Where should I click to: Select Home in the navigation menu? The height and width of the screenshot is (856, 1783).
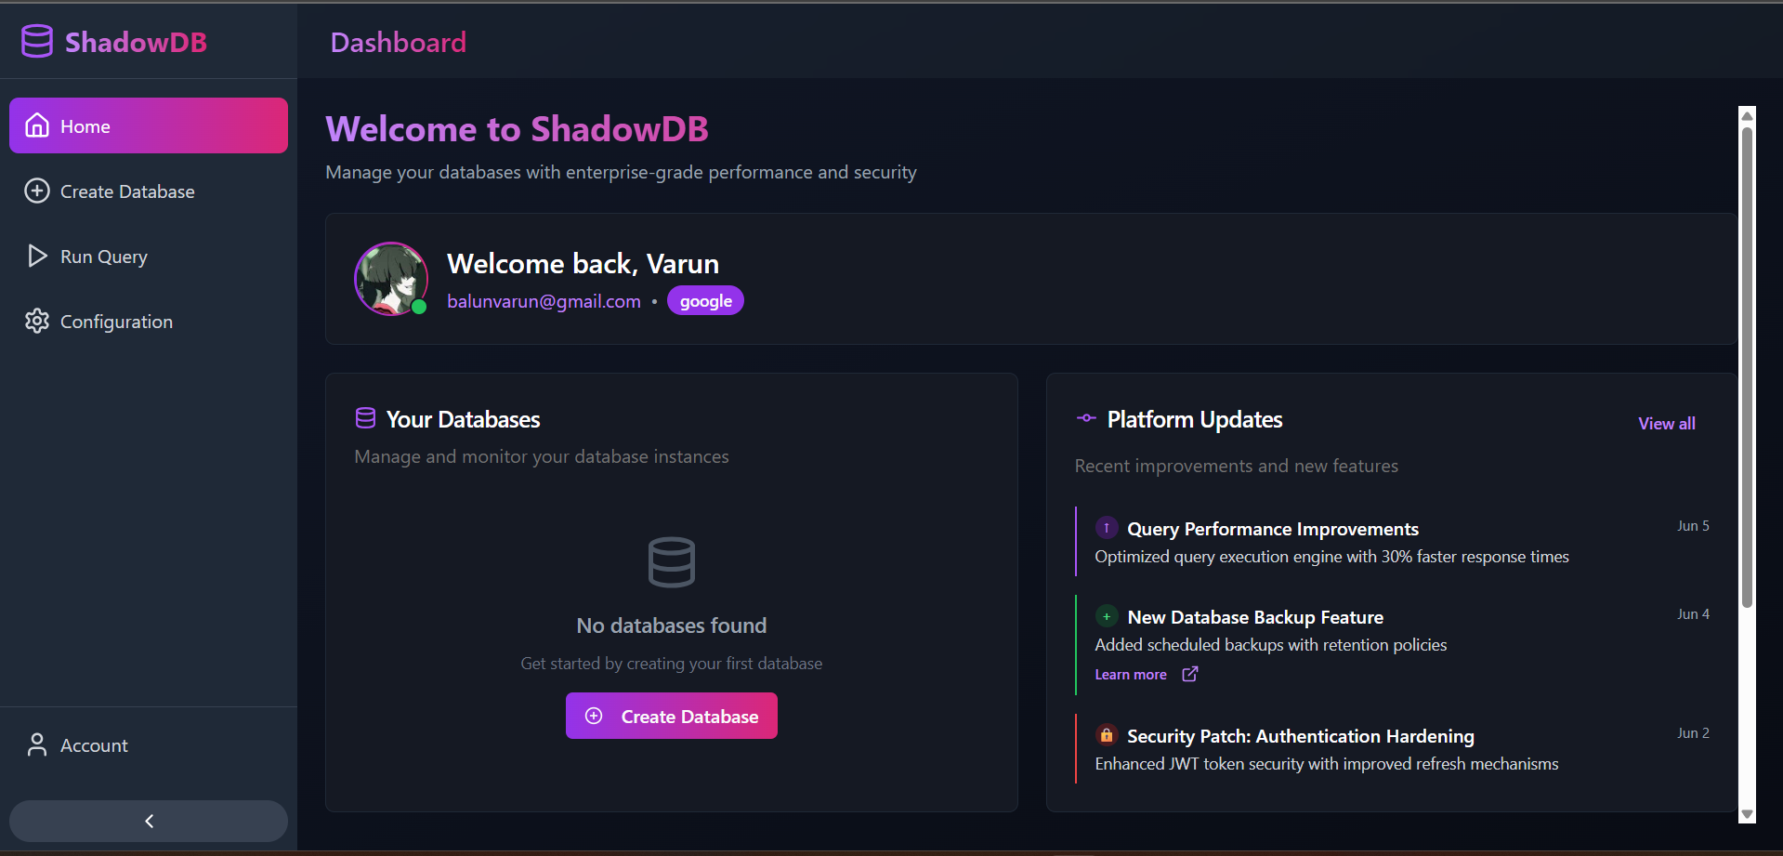click(x=85, y=125)
